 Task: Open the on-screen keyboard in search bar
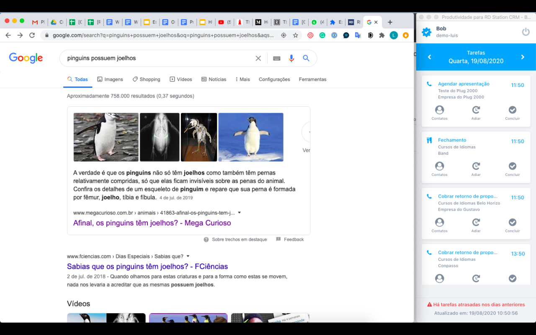point(276,58)
